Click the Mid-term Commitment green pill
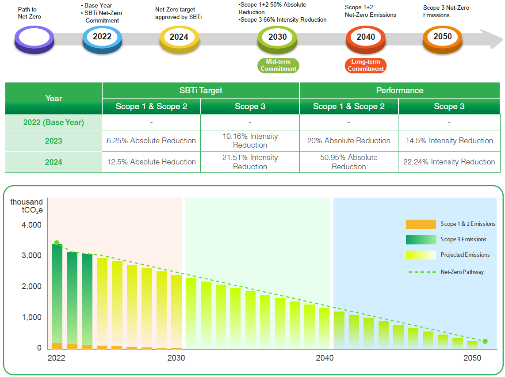Image resolution: width=505 pixels, height=377 pixels. [x=278, y=65]
